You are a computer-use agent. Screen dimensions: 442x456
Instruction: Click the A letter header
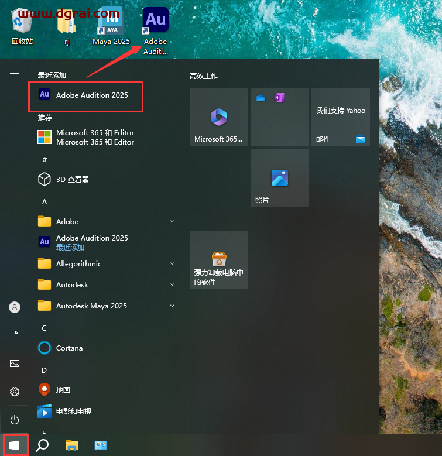44,201
